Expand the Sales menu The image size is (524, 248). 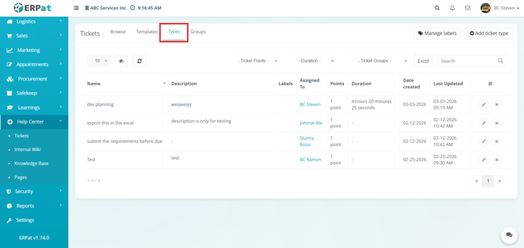point(34,36)
